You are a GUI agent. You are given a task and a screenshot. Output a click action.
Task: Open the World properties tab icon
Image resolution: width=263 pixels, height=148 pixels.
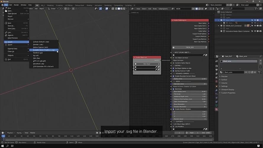click(217, 82)
